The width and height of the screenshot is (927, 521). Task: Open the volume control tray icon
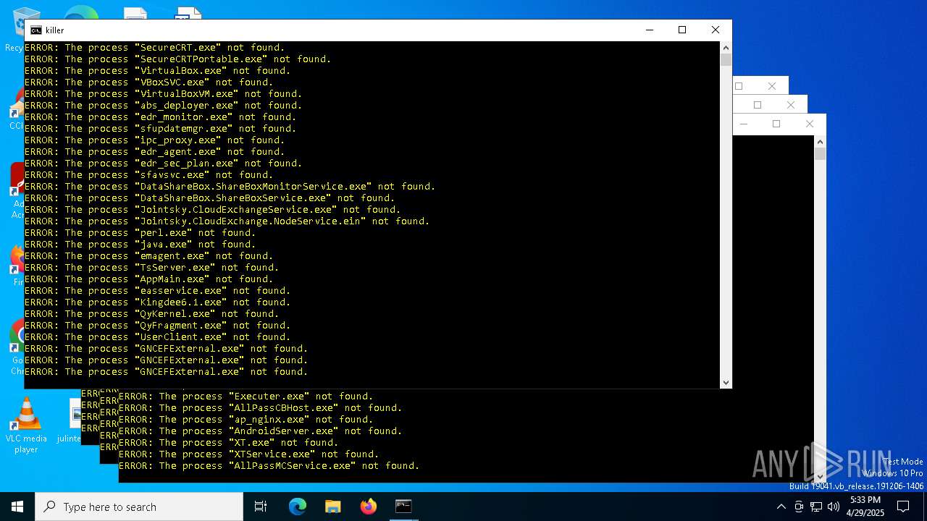(x=834, y=507)
